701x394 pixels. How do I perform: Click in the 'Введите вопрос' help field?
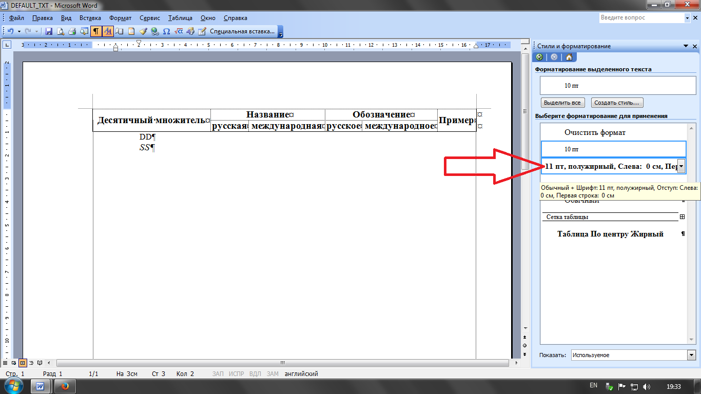(x=641, y=18)
